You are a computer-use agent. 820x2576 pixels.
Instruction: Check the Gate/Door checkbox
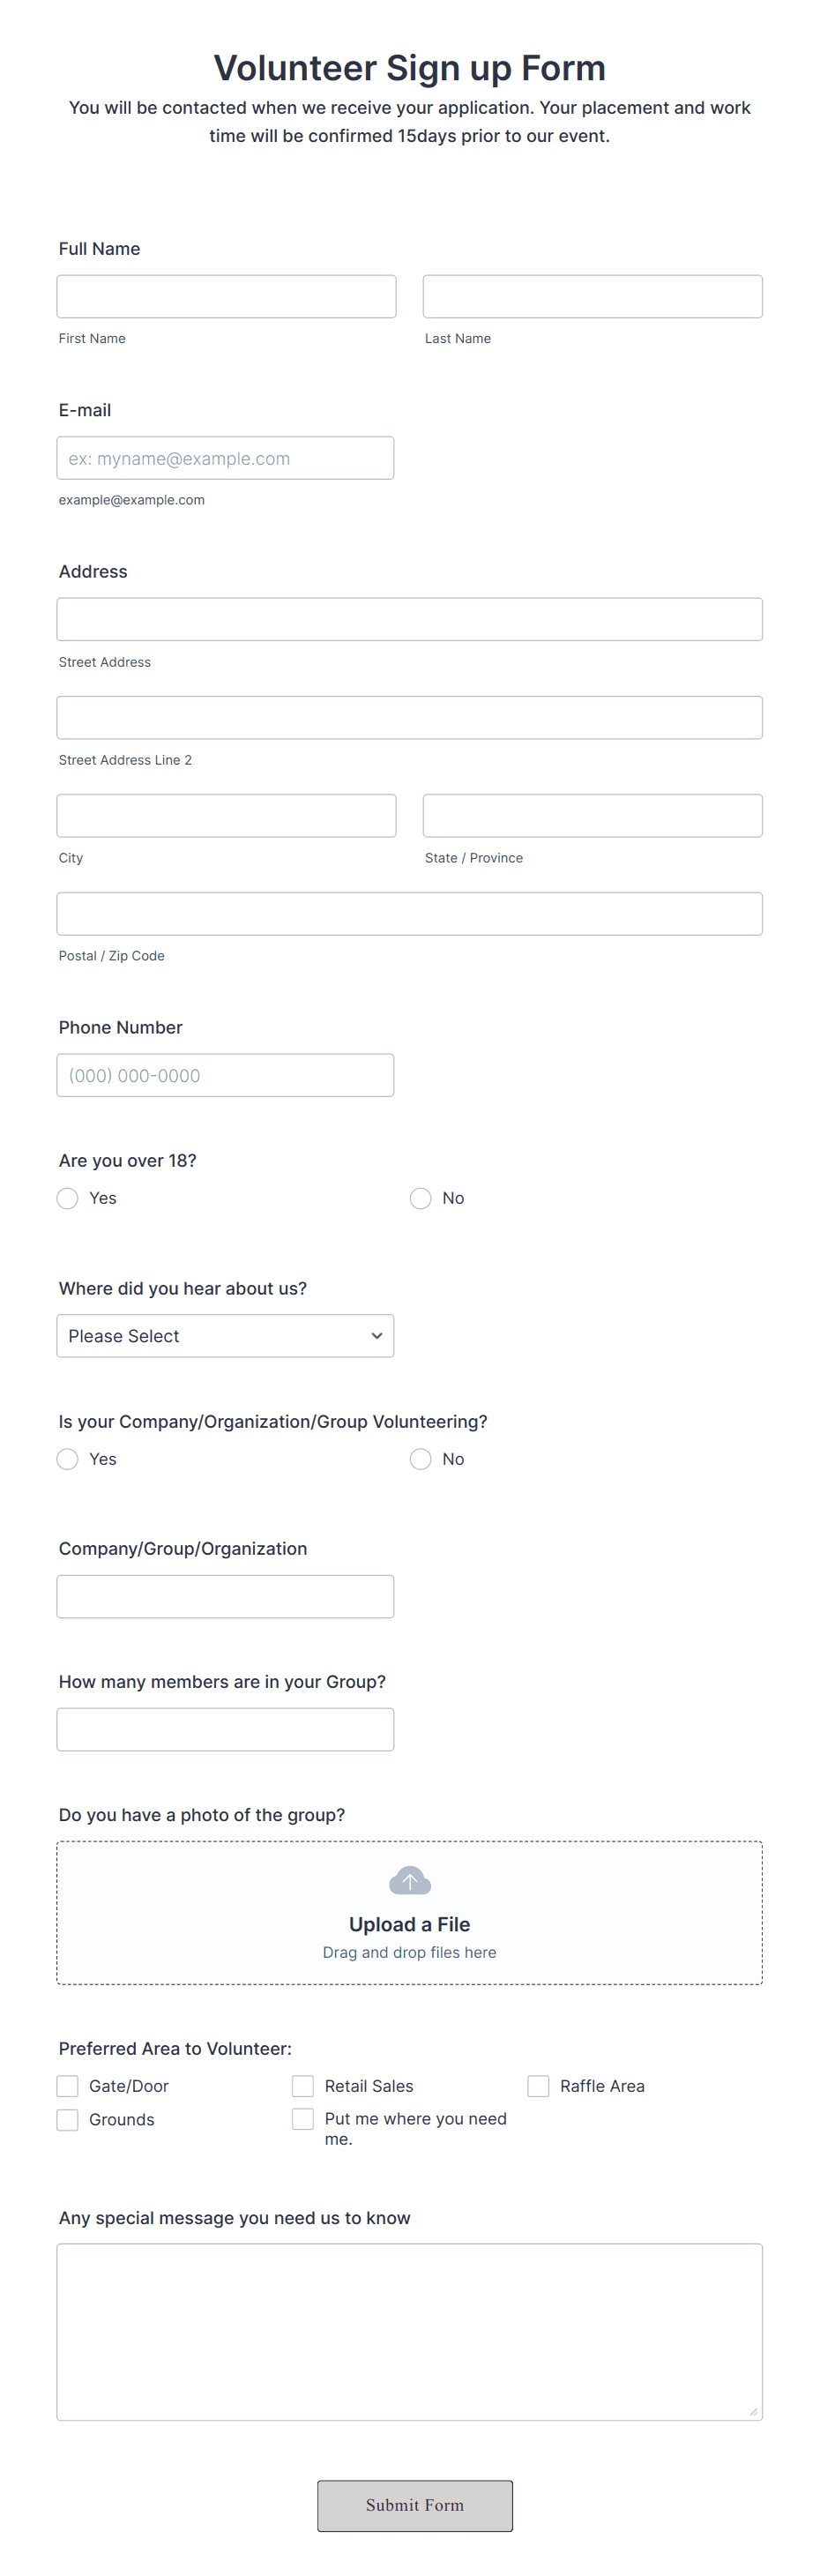[x=67, y=2086]
